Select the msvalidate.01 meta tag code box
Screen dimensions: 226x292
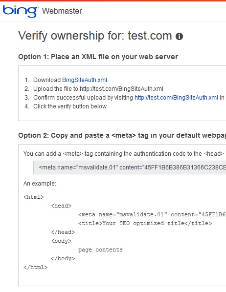click(x=130, y=167)
